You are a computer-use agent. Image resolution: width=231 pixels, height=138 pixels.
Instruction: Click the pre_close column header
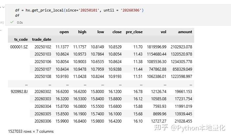pos(134,32)
